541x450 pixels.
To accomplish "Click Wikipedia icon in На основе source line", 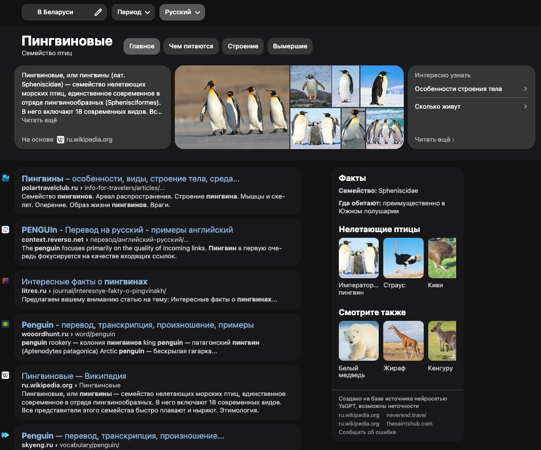I will click(x=60, y=139).
